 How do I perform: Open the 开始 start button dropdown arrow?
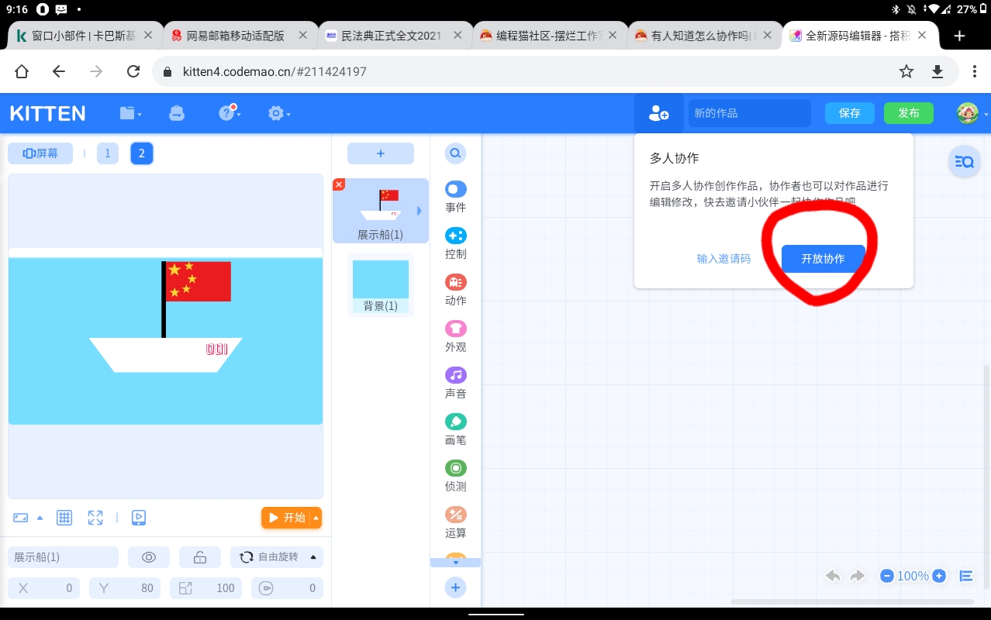pyautogui.click(x=316, y=518)
